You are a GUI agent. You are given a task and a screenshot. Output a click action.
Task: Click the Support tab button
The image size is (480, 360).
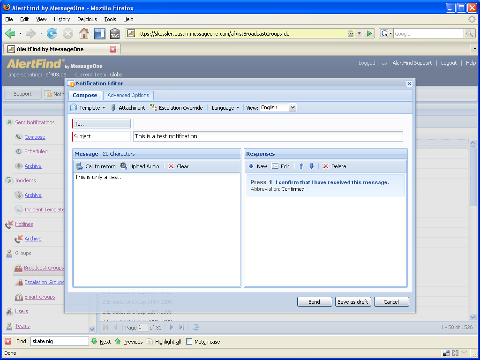point(22,94)
